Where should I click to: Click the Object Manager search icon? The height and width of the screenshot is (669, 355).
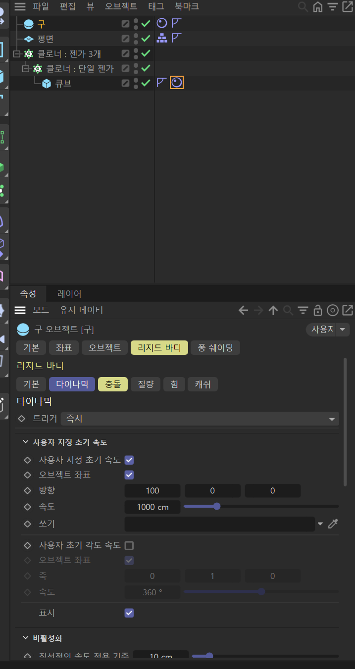303,6
